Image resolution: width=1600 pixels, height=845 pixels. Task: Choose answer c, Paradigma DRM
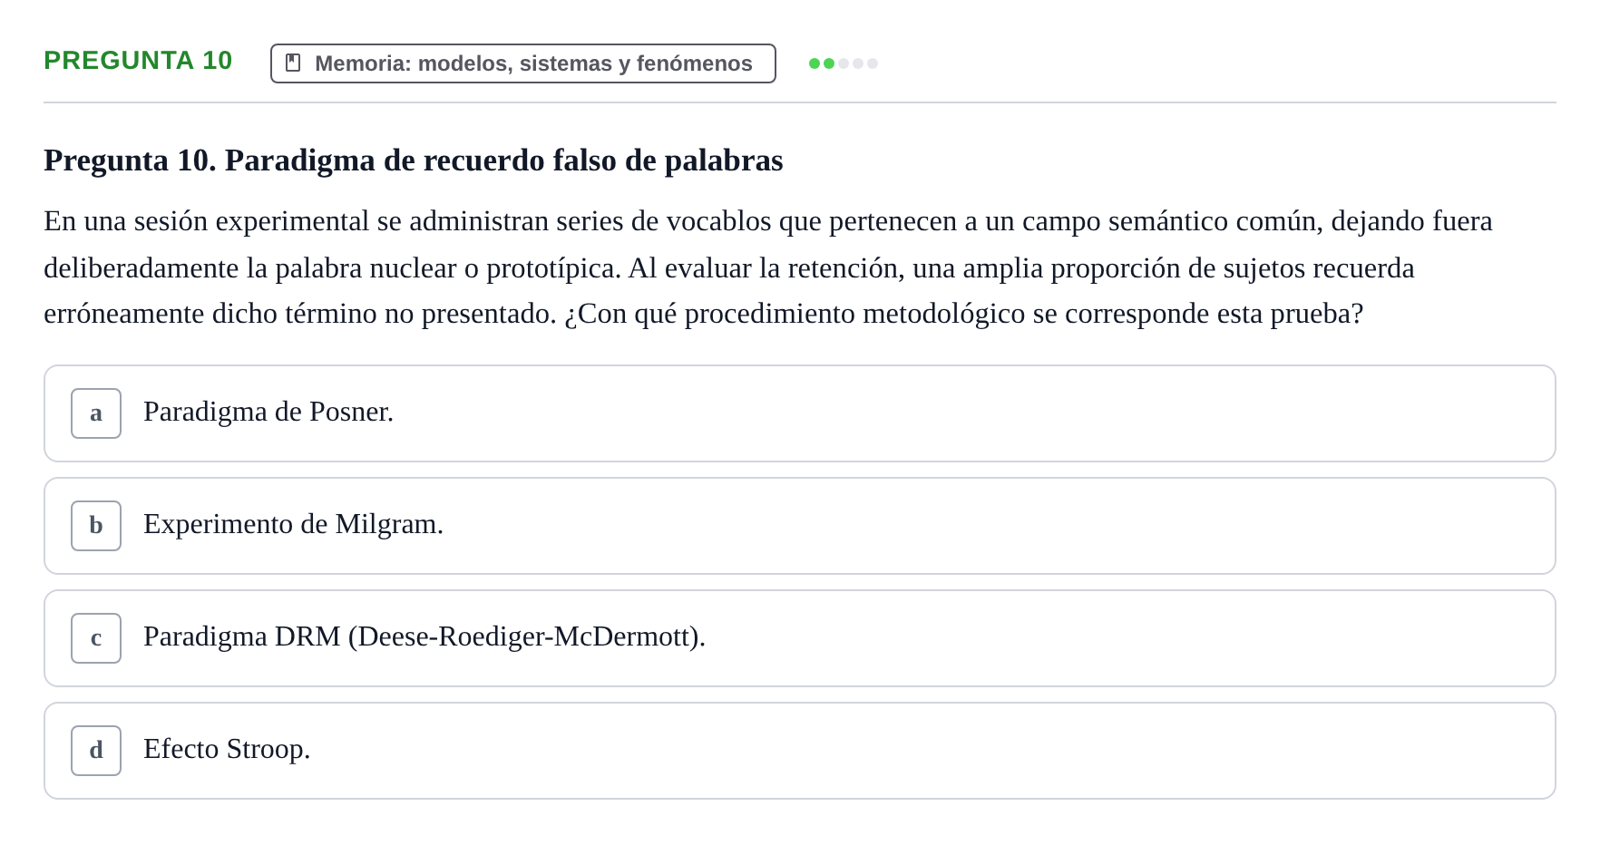pyautogui.click(x=800, y=638)
